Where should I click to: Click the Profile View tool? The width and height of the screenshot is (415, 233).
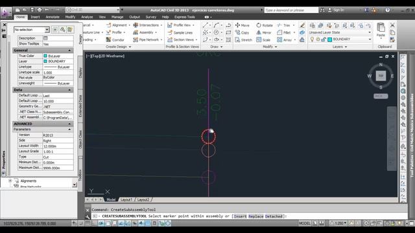pos(181,25)
